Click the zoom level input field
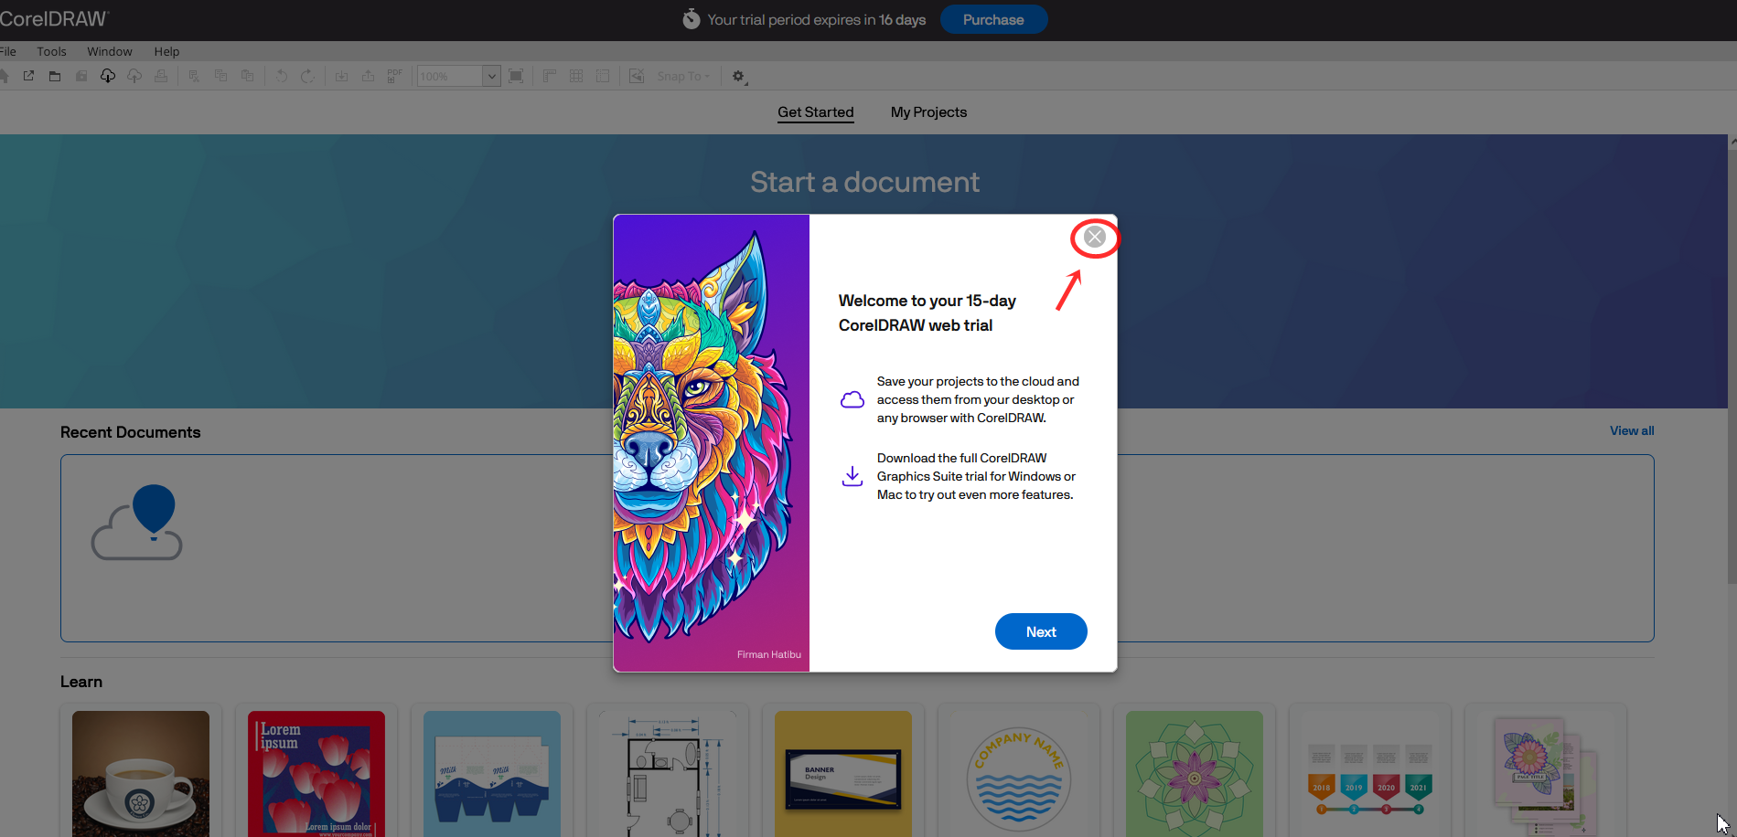 pyautogui.click(x=449, y=76)
